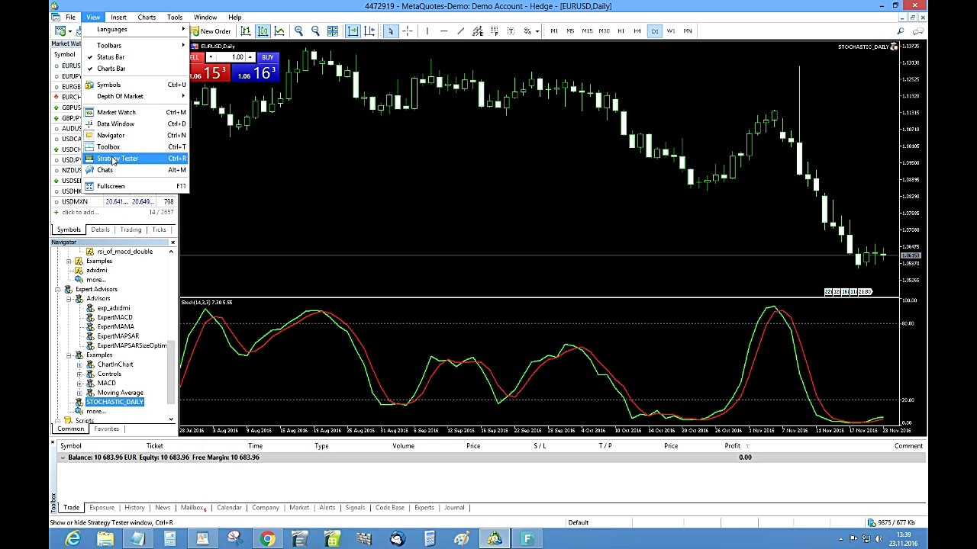Viewport: 977px width, 549px height.
Task: Toggle auto scroll chart to latest bar
Action: (x=353, y=31)
